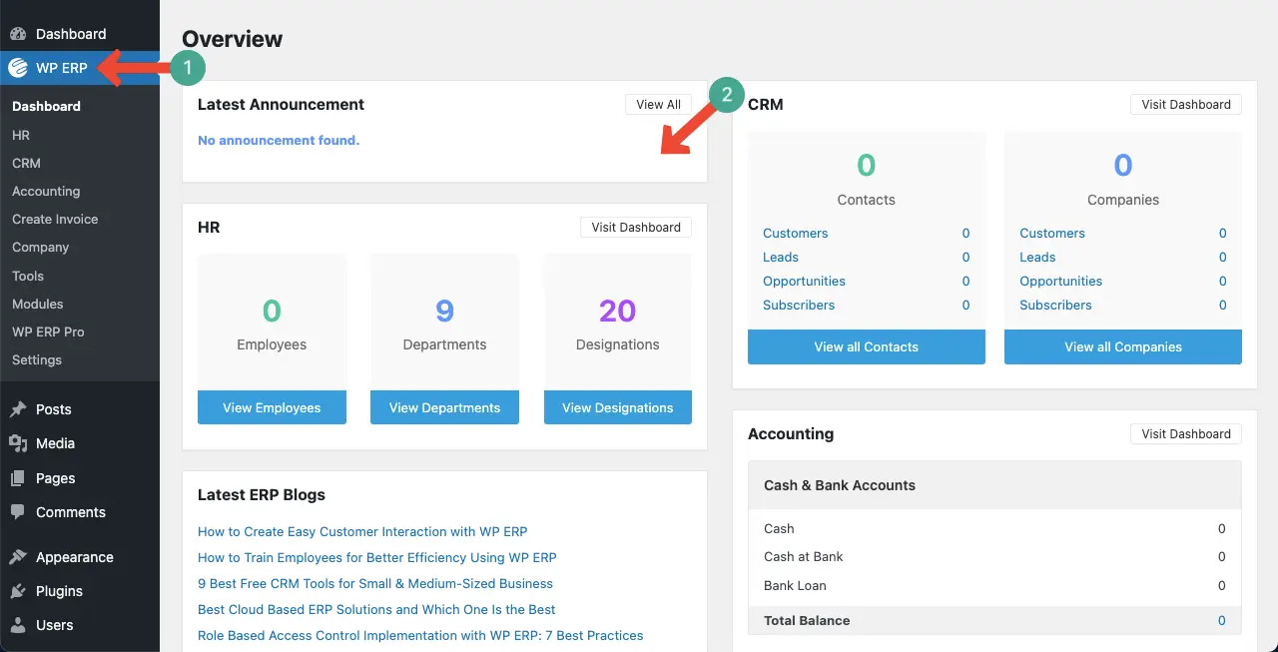
Task: Click the 'No announcement found.' text
Action: [279, 140]
